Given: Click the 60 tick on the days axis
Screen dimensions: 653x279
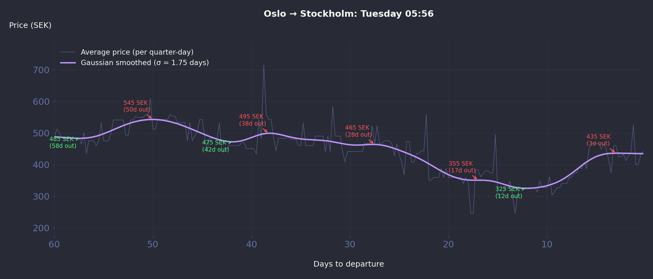Looking at the screenshot, I should coord(54,245).
